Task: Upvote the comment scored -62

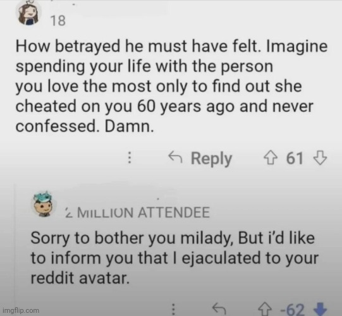Action: tap(265, 309)
